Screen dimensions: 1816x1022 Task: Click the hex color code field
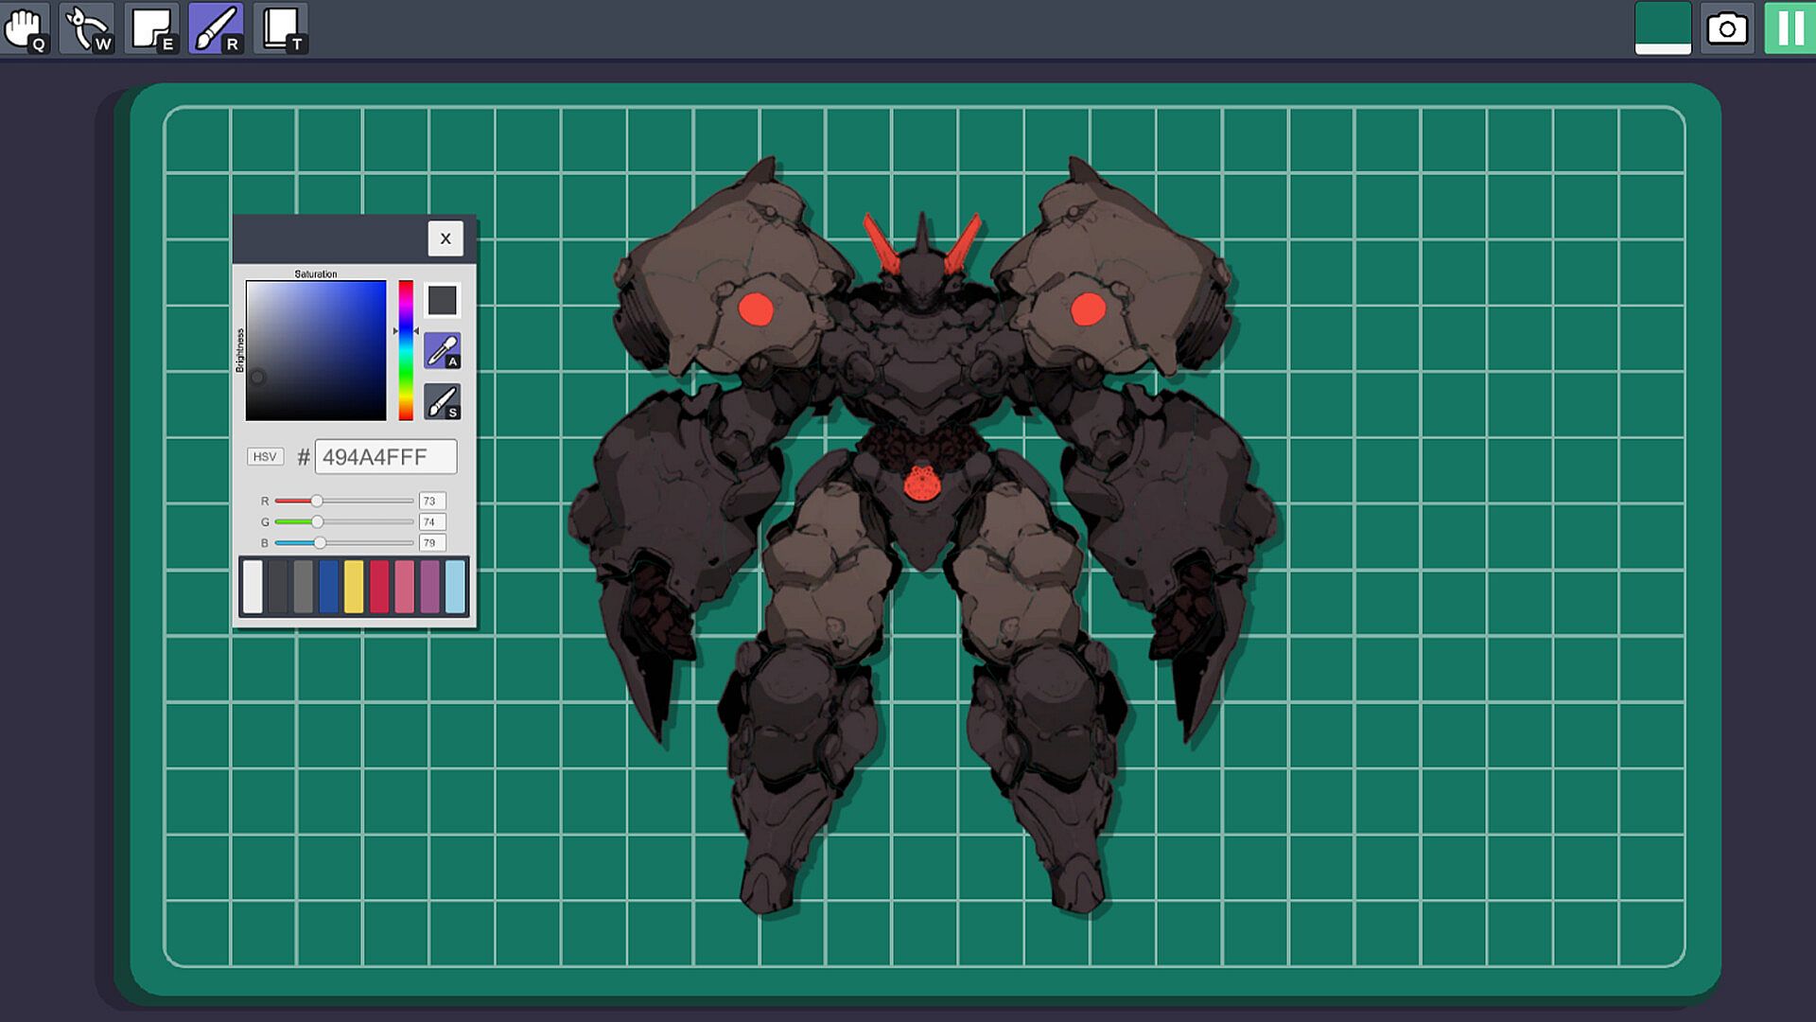(x=385, y=457)
